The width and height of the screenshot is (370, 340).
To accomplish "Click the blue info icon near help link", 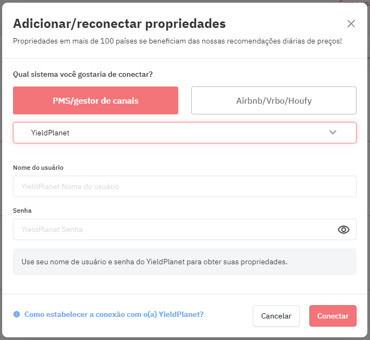I will click(17, 314).
